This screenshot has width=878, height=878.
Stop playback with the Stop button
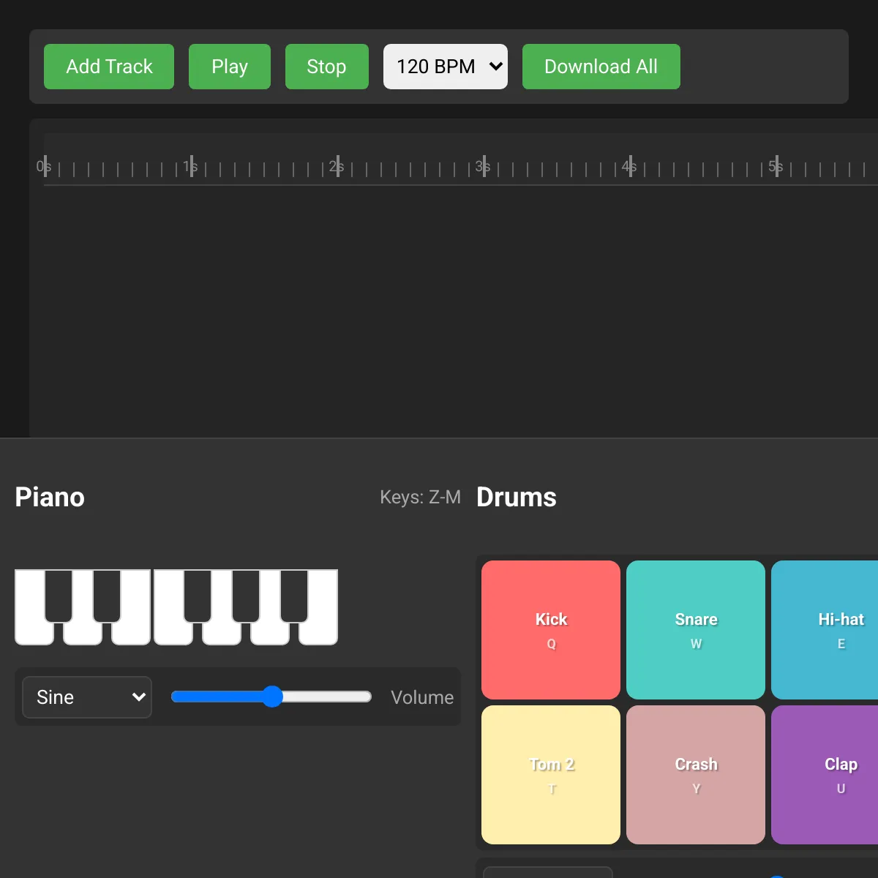[x=326, y=67]
